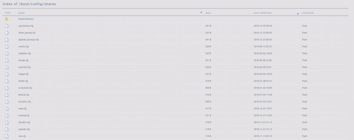354x140 pixels.
Task: Open the nostalgi.cfg file
Action: pyautogui.click(x=24, y=116)
